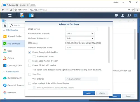Click the WINS server input field
140x102 pixels.
pyautogui.click(x=81, y=29)
